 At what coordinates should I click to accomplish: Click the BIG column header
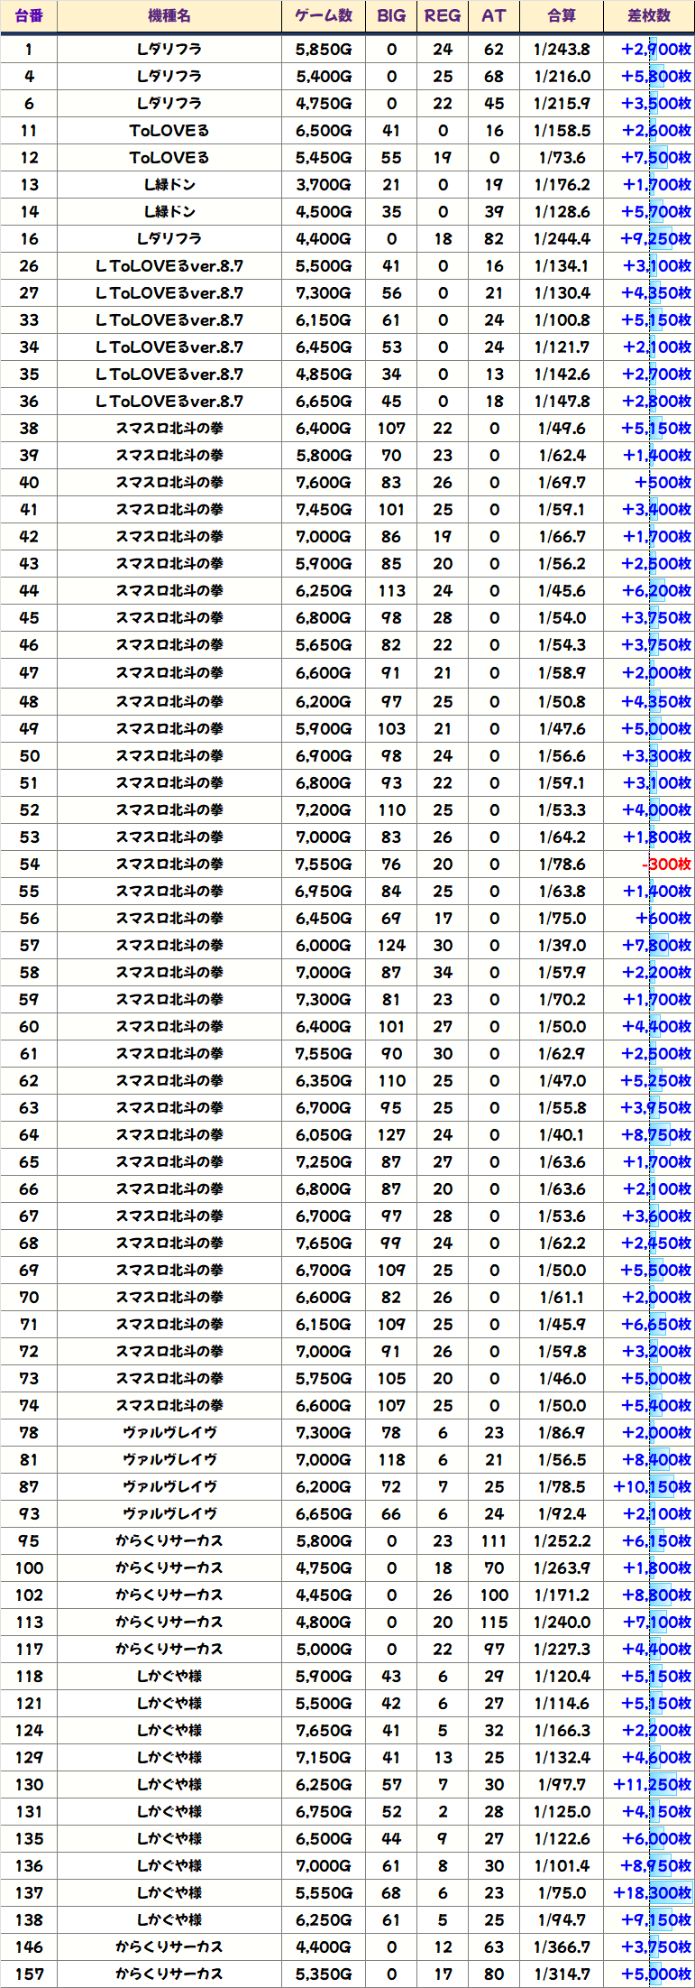(391, 16)
